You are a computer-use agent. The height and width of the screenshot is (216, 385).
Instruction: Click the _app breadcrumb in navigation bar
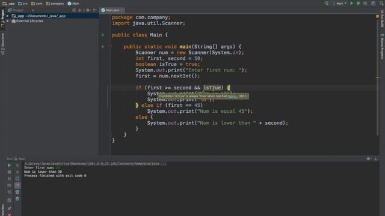click(x=8, y=4)
